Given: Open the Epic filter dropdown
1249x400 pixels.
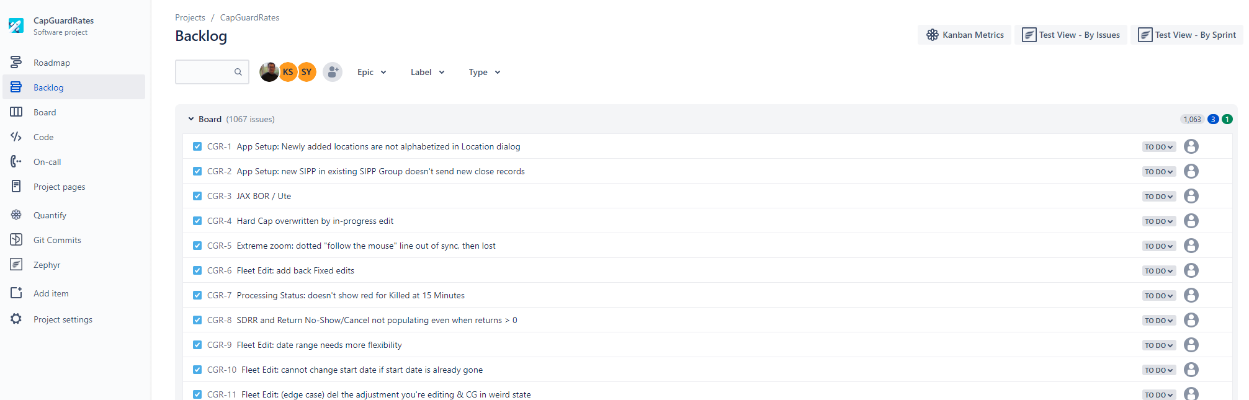Looking at the screenshot, I should 372,72.
